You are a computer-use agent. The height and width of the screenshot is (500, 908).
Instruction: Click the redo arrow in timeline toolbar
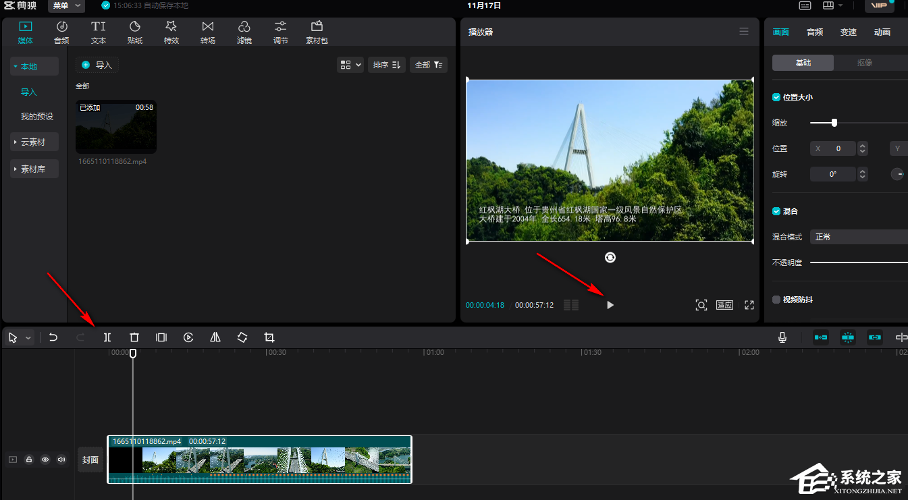(x=80, y=337)
